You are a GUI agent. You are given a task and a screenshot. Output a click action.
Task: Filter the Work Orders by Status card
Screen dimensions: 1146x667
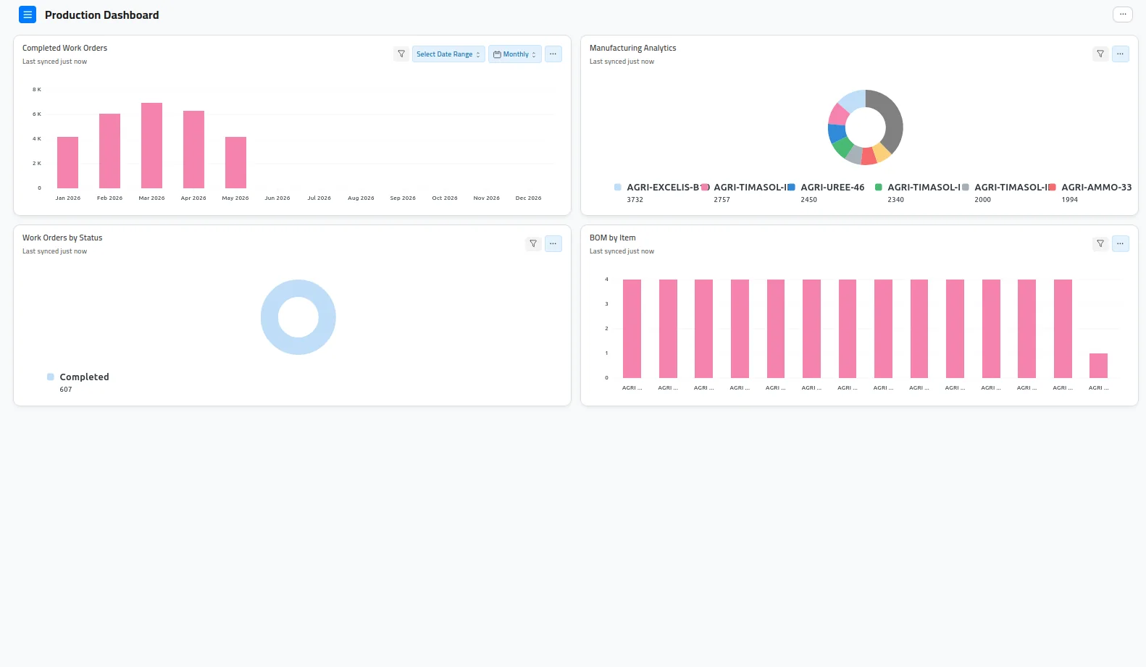(533, 244)
